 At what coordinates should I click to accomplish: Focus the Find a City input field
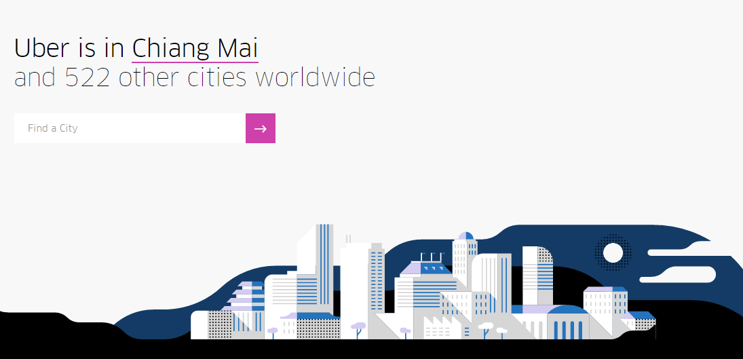(130, 128)
